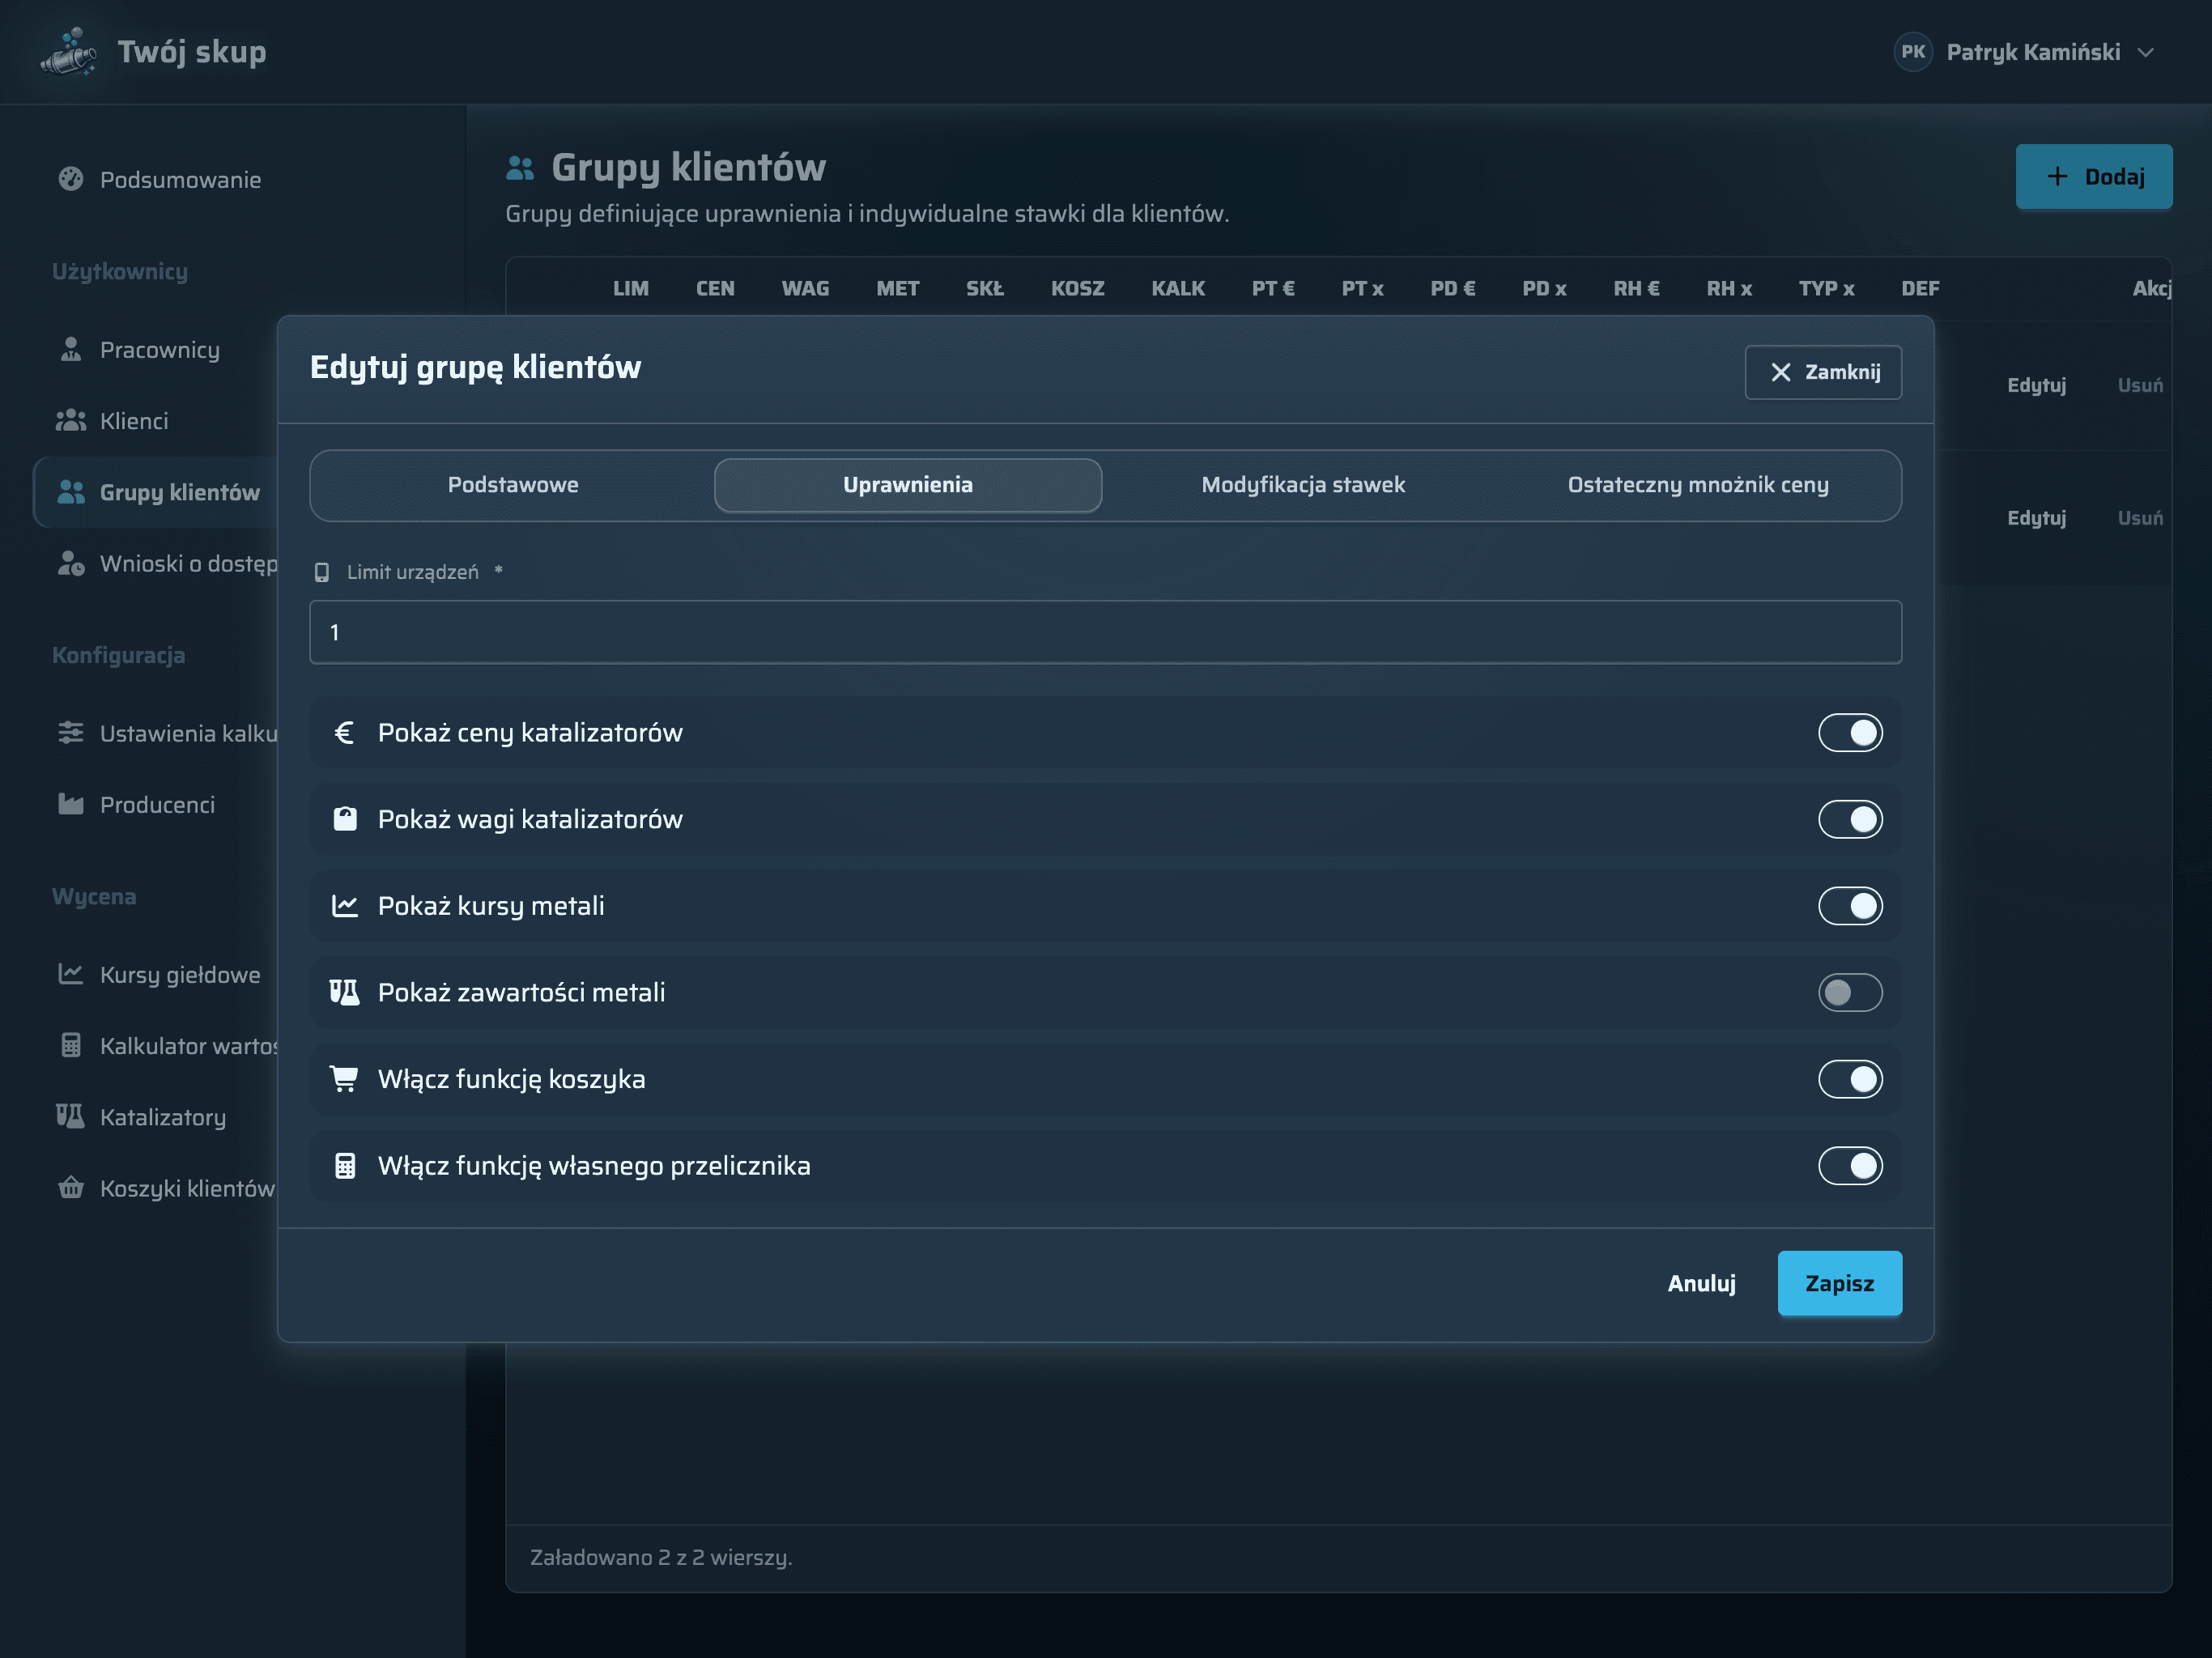Click the device icon beside Limit urządzeń
This screenshot has height=1658, width=2212.
point(322,572)
